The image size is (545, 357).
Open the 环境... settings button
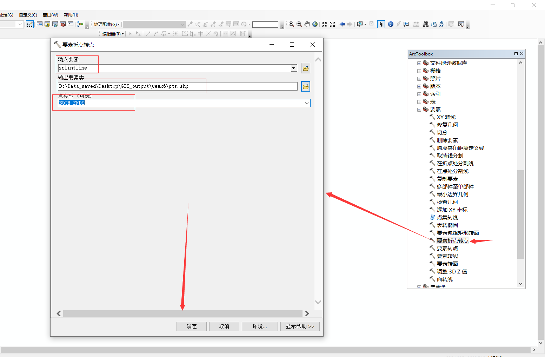[260, 326]
